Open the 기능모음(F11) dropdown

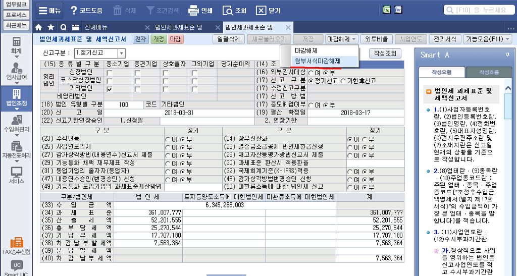coord(488,39)
